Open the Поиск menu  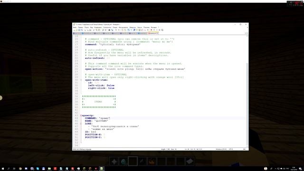(86, 28)
